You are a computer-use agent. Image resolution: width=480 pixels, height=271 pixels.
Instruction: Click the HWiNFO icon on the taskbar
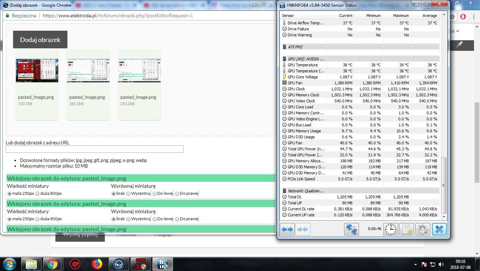163,264
